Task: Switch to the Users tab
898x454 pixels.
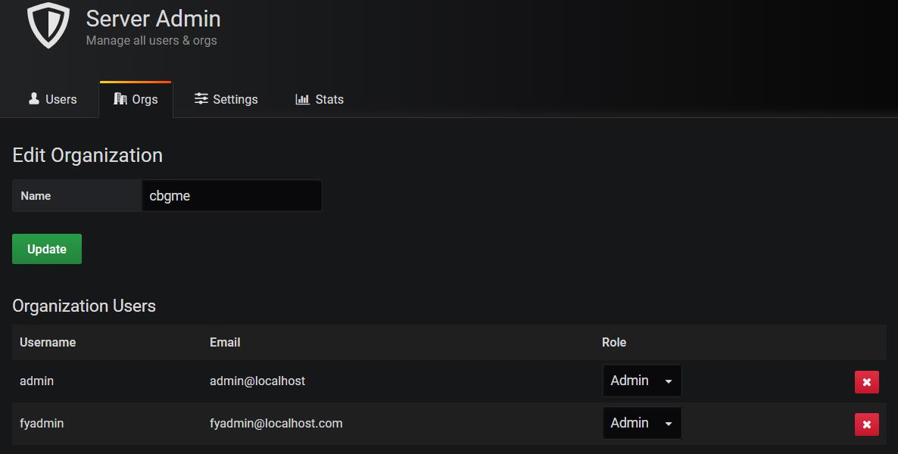Action: pyautogui.click(x=52, y=99)
